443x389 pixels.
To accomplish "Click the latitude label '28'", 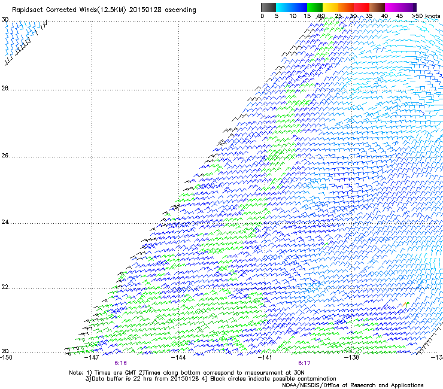I will 5,88.
